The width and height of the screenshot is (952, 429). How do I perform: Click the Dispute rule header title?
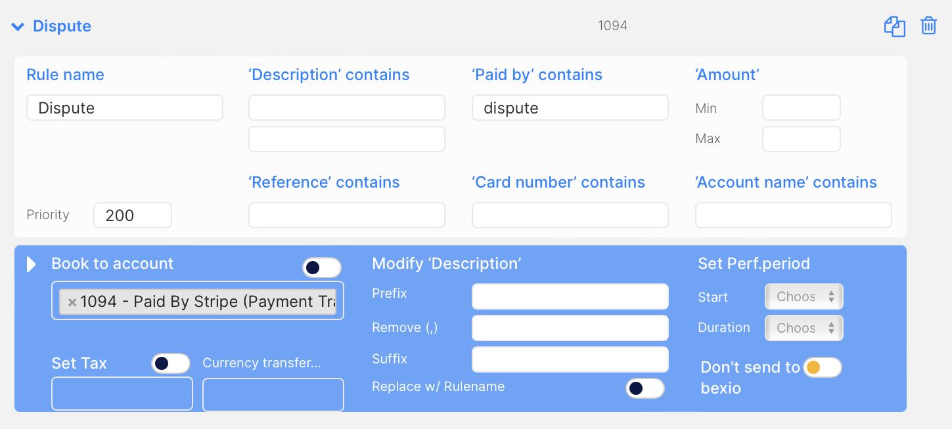coord(62,26)
